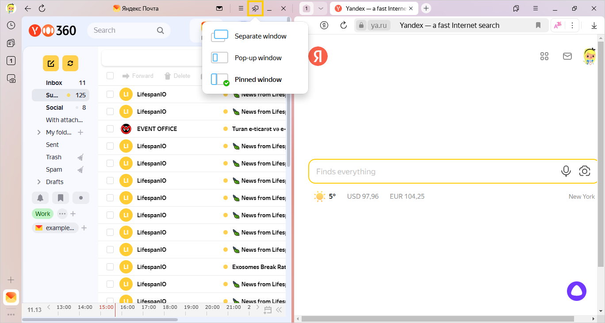605x323 pixels.
Task: Click the Work label tag
Action: [42, 214]
